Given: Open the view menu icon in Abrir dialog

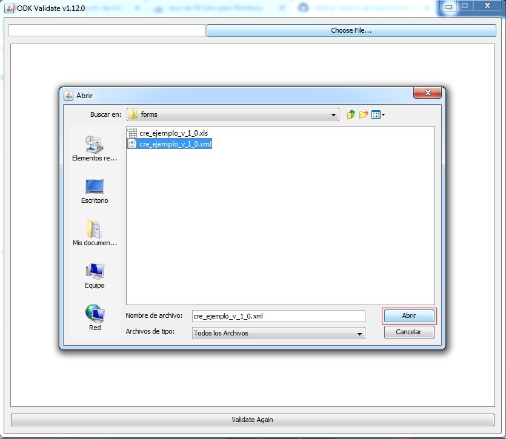Looking at the screenshot, I should click(x=378, y=114).
